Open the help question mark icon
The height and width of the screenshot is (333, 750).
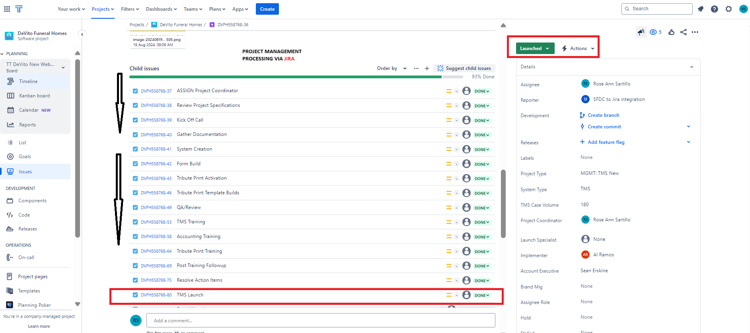(x=715, y=9)
